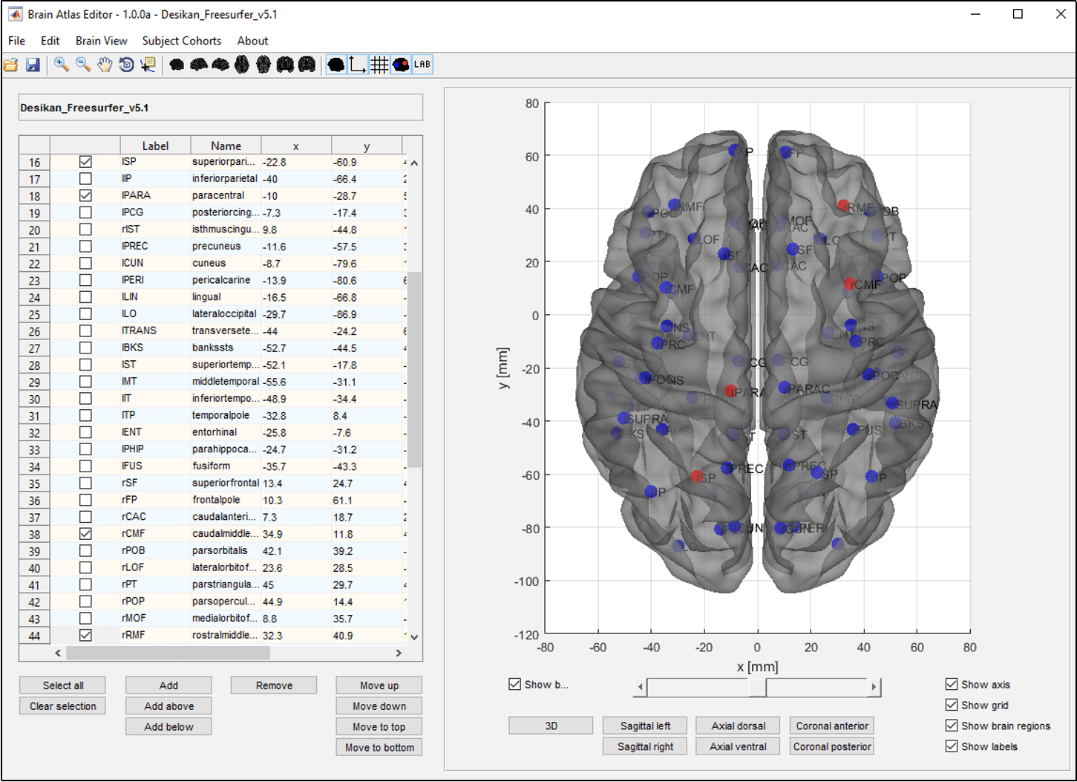Screen dimensions: 1077x782
Task: Toggle the Show b... checkbox below the plot
Action: click(x=515, y=685)
